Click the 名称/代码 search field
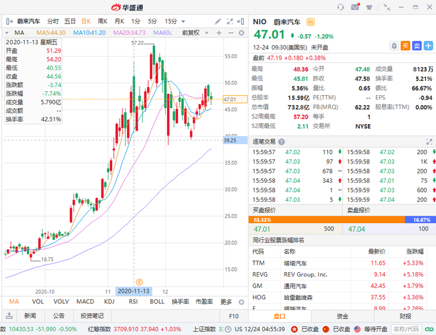This screenshot has height=335, width=436. coord(406,329)
